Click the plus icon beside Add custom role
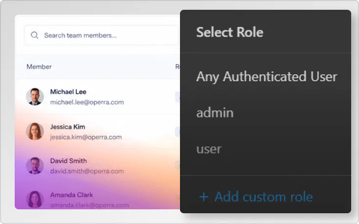The image size is (359, 224). (203, 197)
